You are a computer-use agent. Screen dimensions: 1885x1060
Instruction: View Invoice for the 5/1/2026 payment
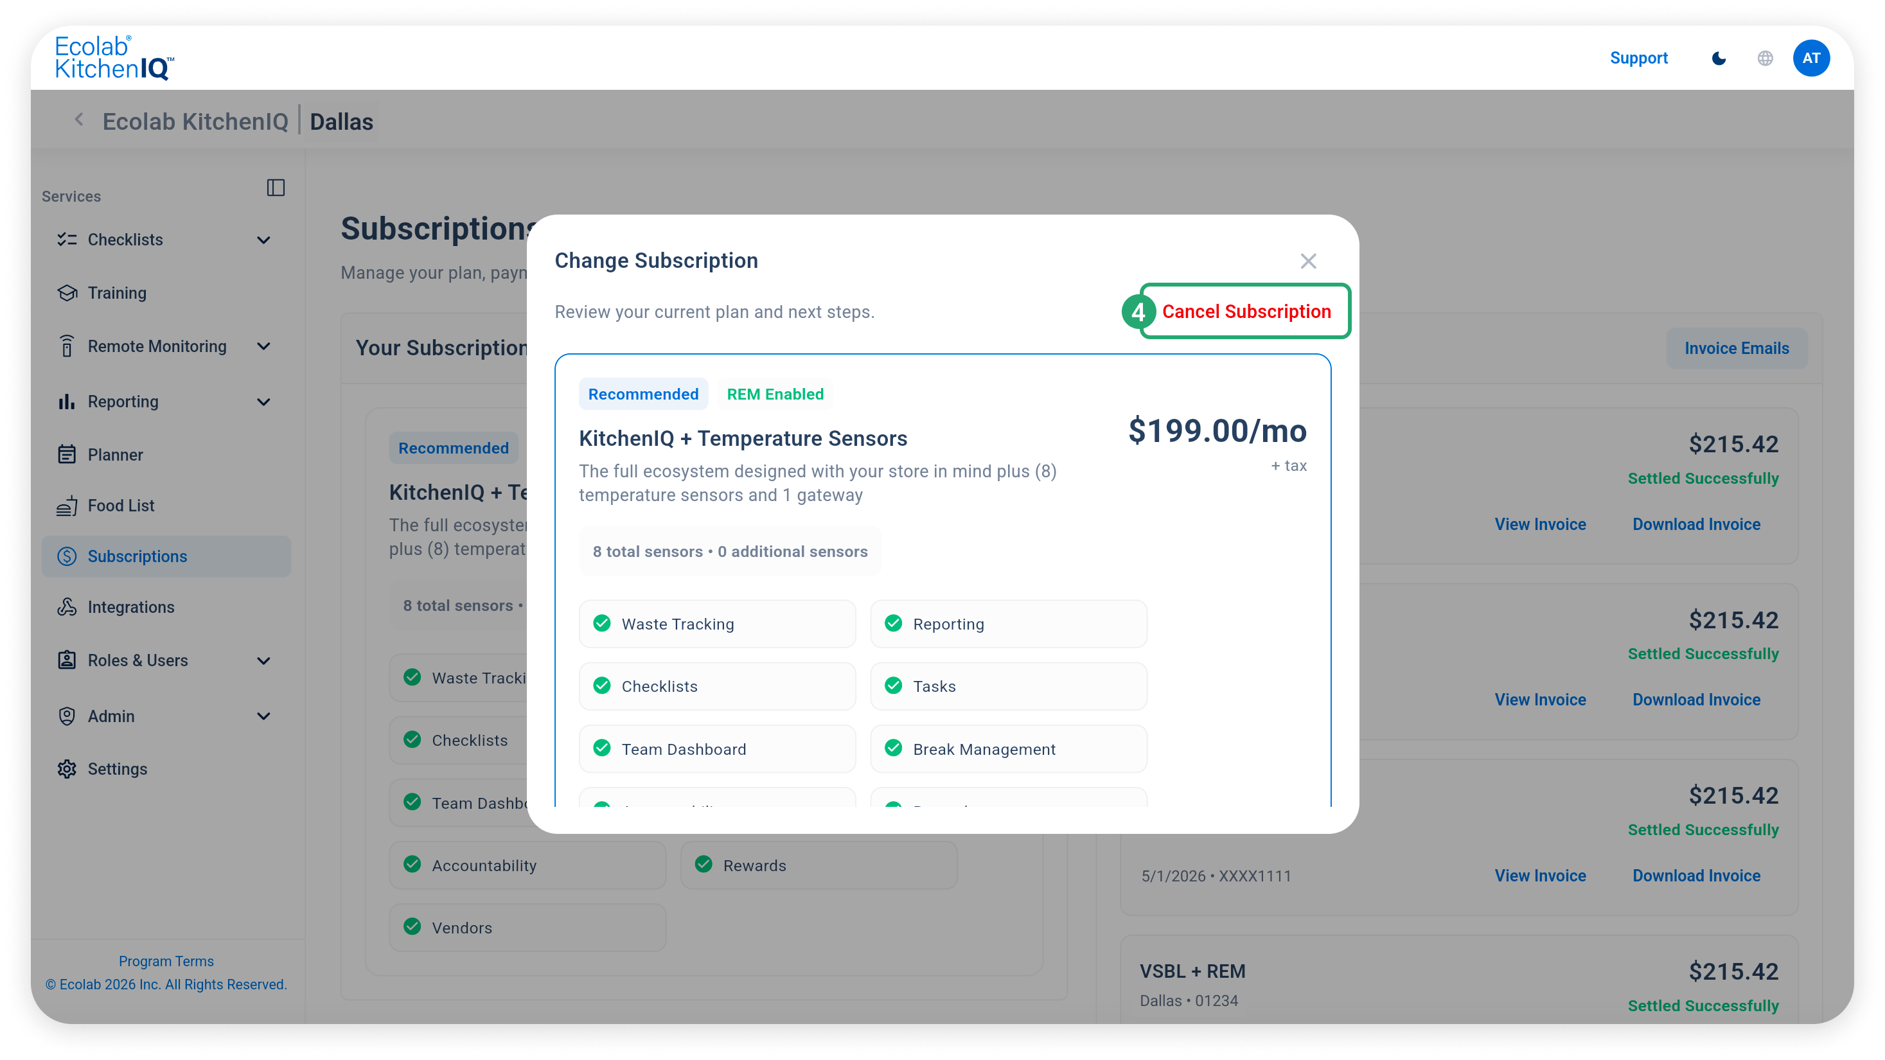click(x=1541, y=876)
